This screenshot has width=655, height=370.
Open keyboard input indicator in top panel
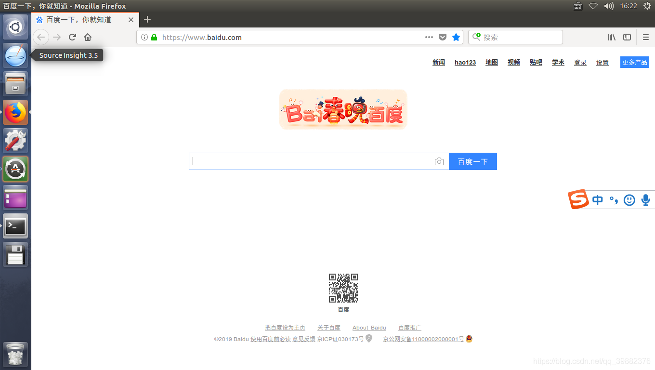pos(578,6)
